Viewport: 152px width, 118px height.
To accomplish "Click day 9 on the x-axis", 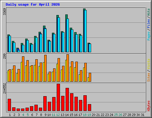I will tap(45, 115).
